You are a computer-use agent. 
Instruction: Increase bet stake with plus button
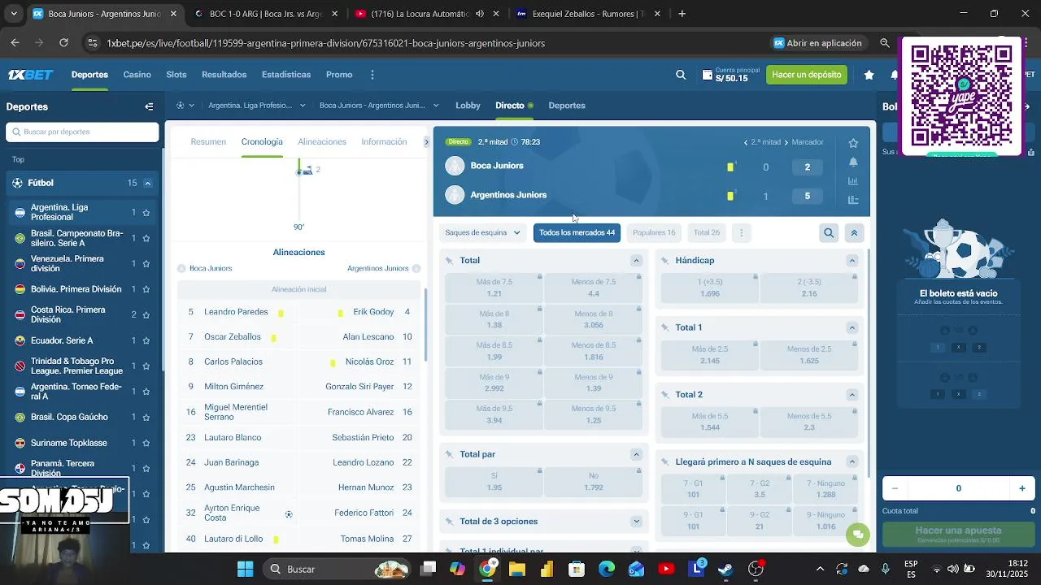tap(1022, 489)
